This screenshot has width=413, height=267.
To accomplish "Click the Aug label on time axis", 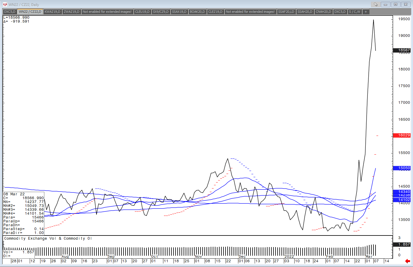I will 65,257.
